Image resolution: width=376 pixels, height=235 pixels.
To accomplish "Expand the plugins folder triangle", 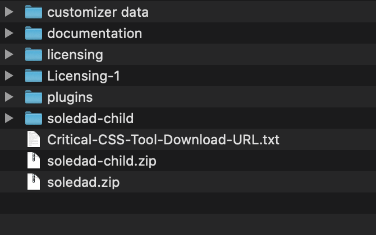I will click(x=9, y=97).
